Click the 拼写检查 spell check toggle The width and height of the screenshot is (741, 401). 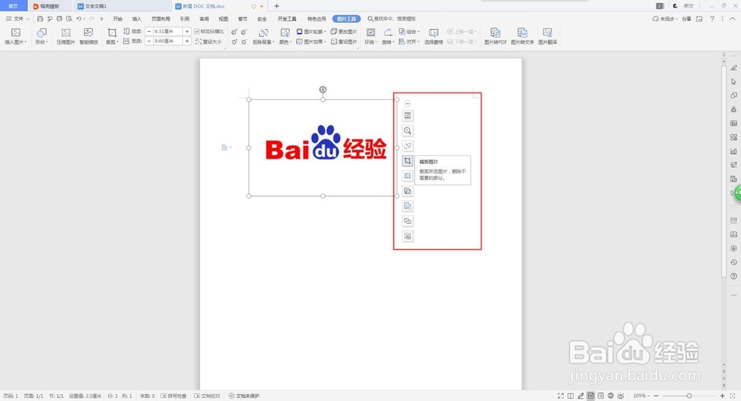[x=173, y=396]
